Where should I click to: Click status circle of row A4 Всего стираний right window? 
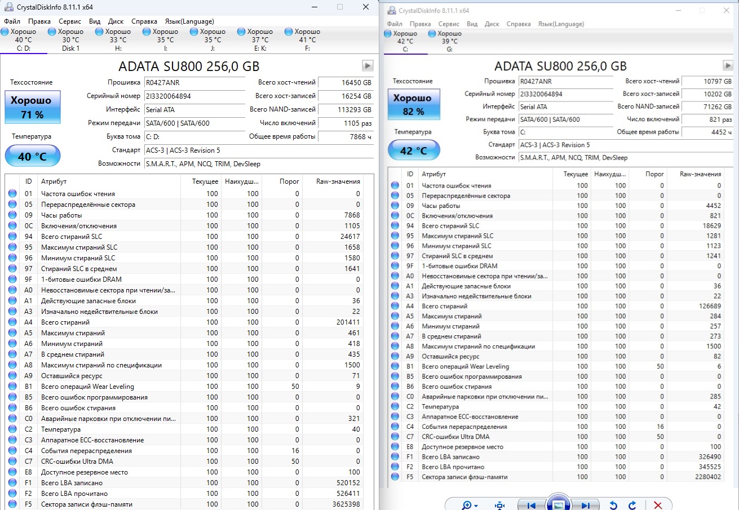(x=395, y=306)
